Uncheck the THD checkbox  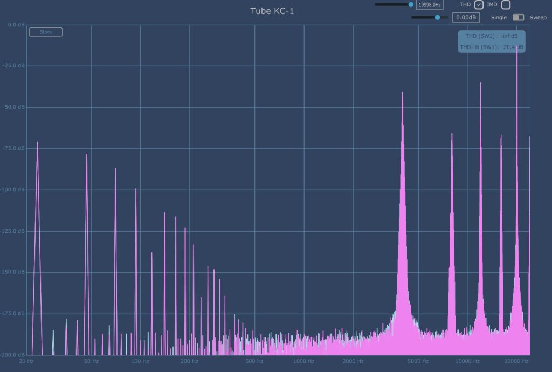pos(479,5)
